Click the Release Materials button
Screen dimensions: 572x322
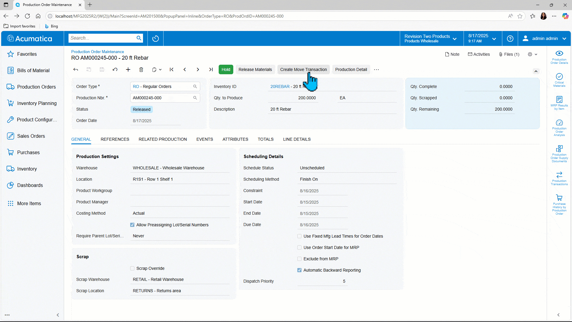point(255,69)
